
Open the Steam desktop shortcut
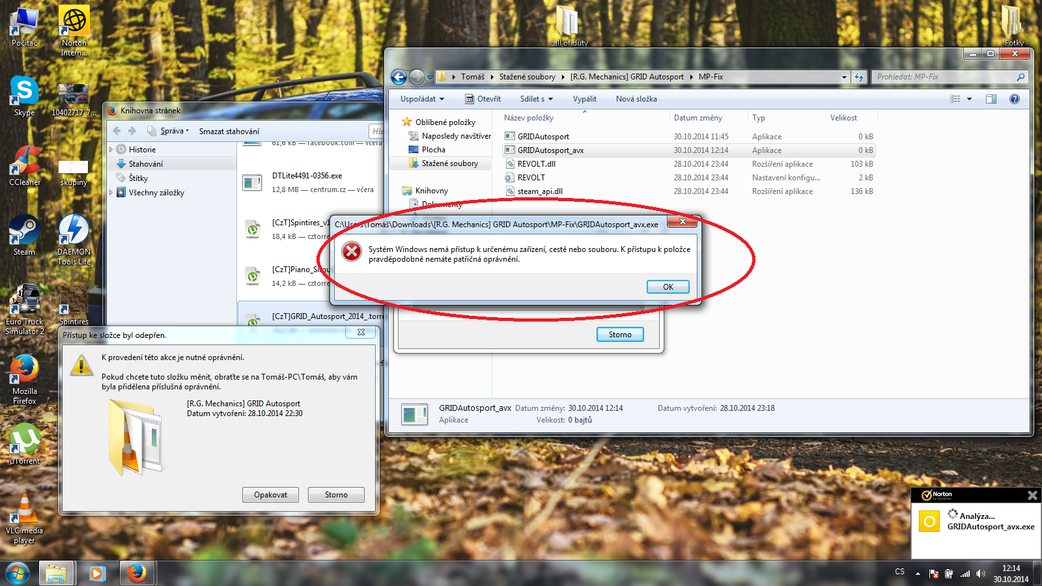(x=24, y=235)
